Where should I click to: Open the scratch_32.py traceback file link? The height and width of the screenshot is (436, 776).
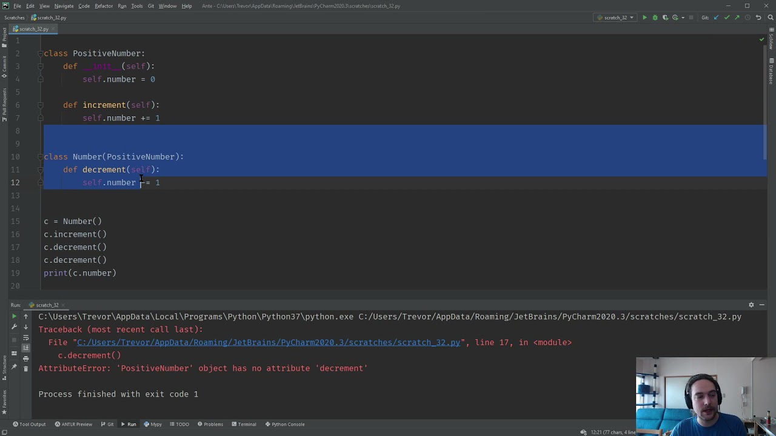(x=269, y=343)
